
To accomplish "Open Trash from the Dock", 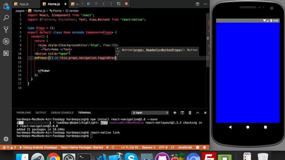I will (263, 157).
